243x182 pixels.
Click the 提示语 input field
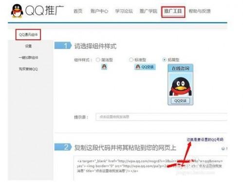point(161,117)
